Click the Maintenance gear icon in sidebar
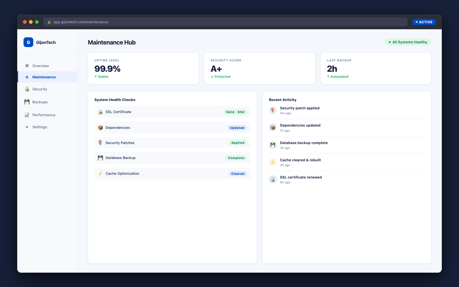This screenshot has width=459, height=287. tap(27, 77)
